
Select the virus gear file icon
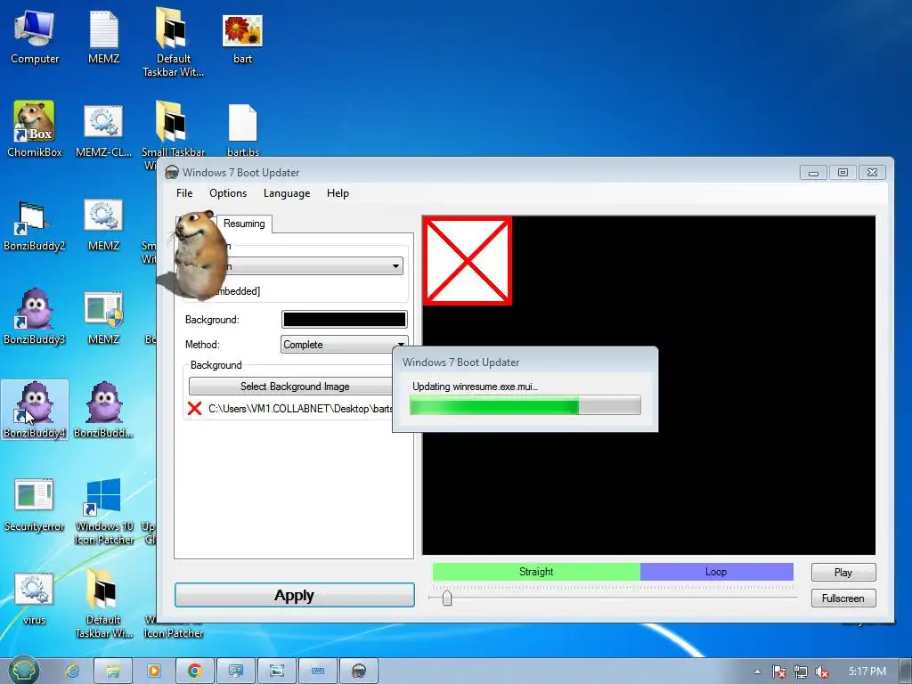35,598
